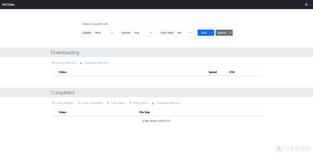This screenshot has width=313, height=155.
Task: Click the yt-dlp version 2025.03.31 text
Action: 156,121
